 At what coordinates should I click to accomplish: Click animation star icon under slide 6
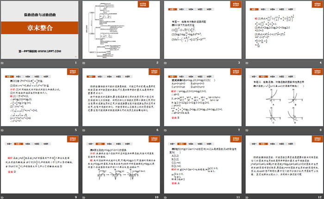coord(84,130)
